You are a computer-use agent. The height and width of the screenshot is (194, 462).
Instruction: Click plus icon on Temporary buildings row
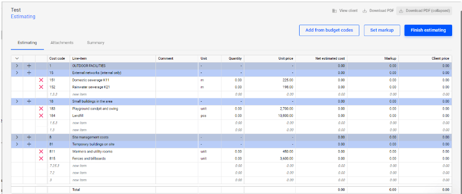click(29, 145)
